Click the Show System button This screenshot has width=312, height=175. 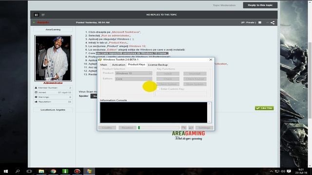[x=195, y=84]
